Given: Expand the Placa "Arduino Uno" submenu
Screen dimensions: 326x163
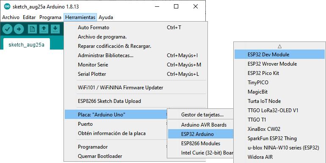Looking at the screenshot, I should (x=116, y=114).
